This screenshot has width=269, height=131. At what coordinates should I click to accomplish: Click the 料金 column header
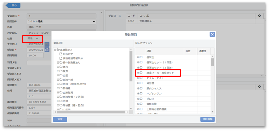coord(190,51)
